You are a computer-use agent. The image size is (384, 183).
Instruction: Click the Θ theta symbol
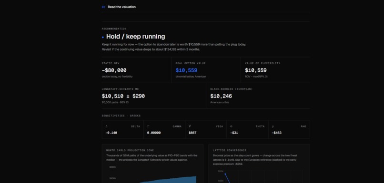232,126
